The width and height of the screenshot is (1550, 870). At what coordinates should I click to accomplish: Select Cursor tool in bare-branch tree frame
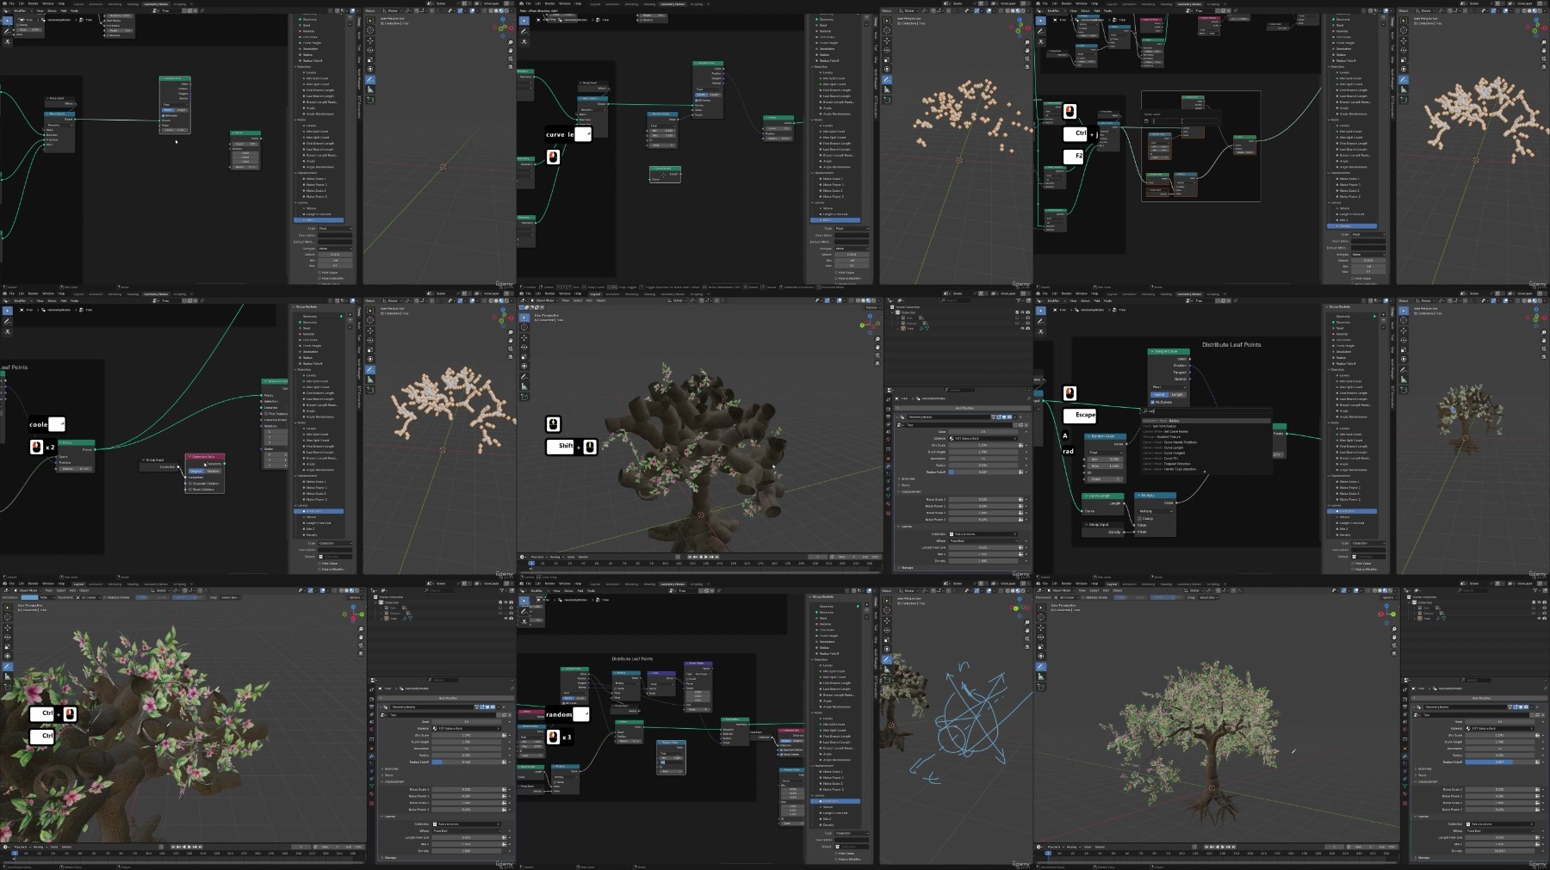click(524, 327)
